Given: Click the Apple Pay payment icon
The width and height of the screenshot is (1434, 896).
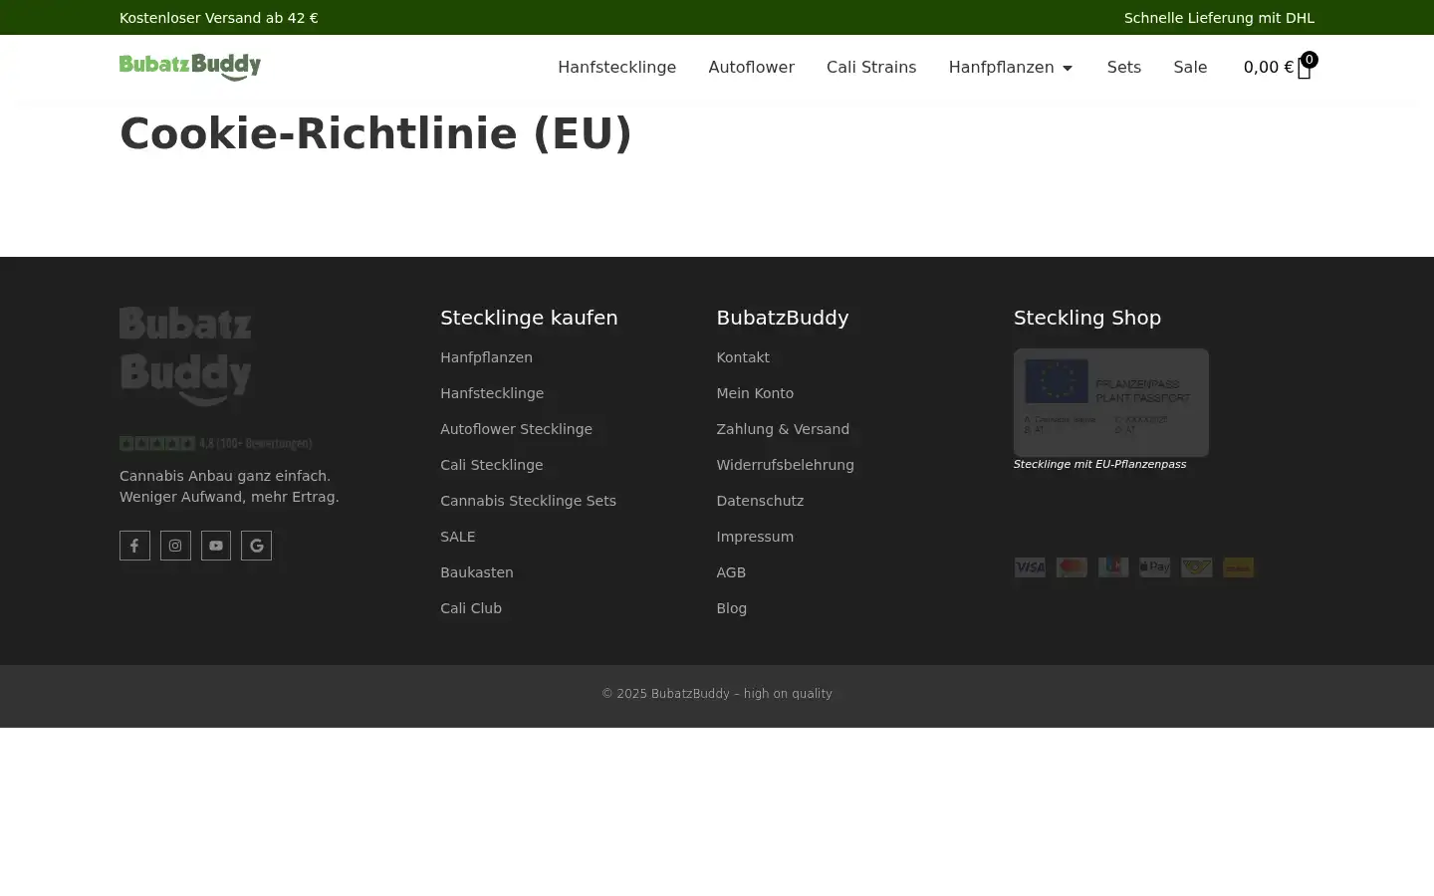Looking at the screenshot, I should pos(1155,567).
